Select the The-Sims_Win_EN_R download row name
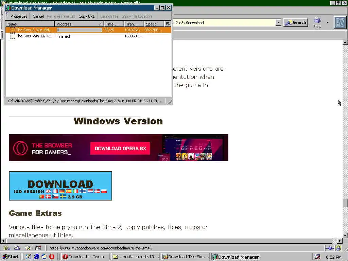 35,36
